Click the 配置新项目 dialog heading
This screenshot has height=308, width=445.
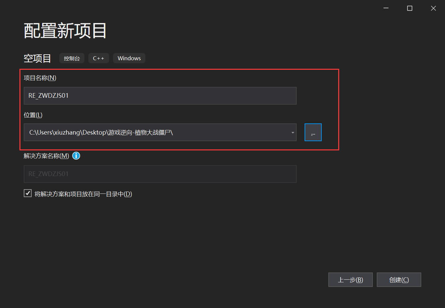65,30
